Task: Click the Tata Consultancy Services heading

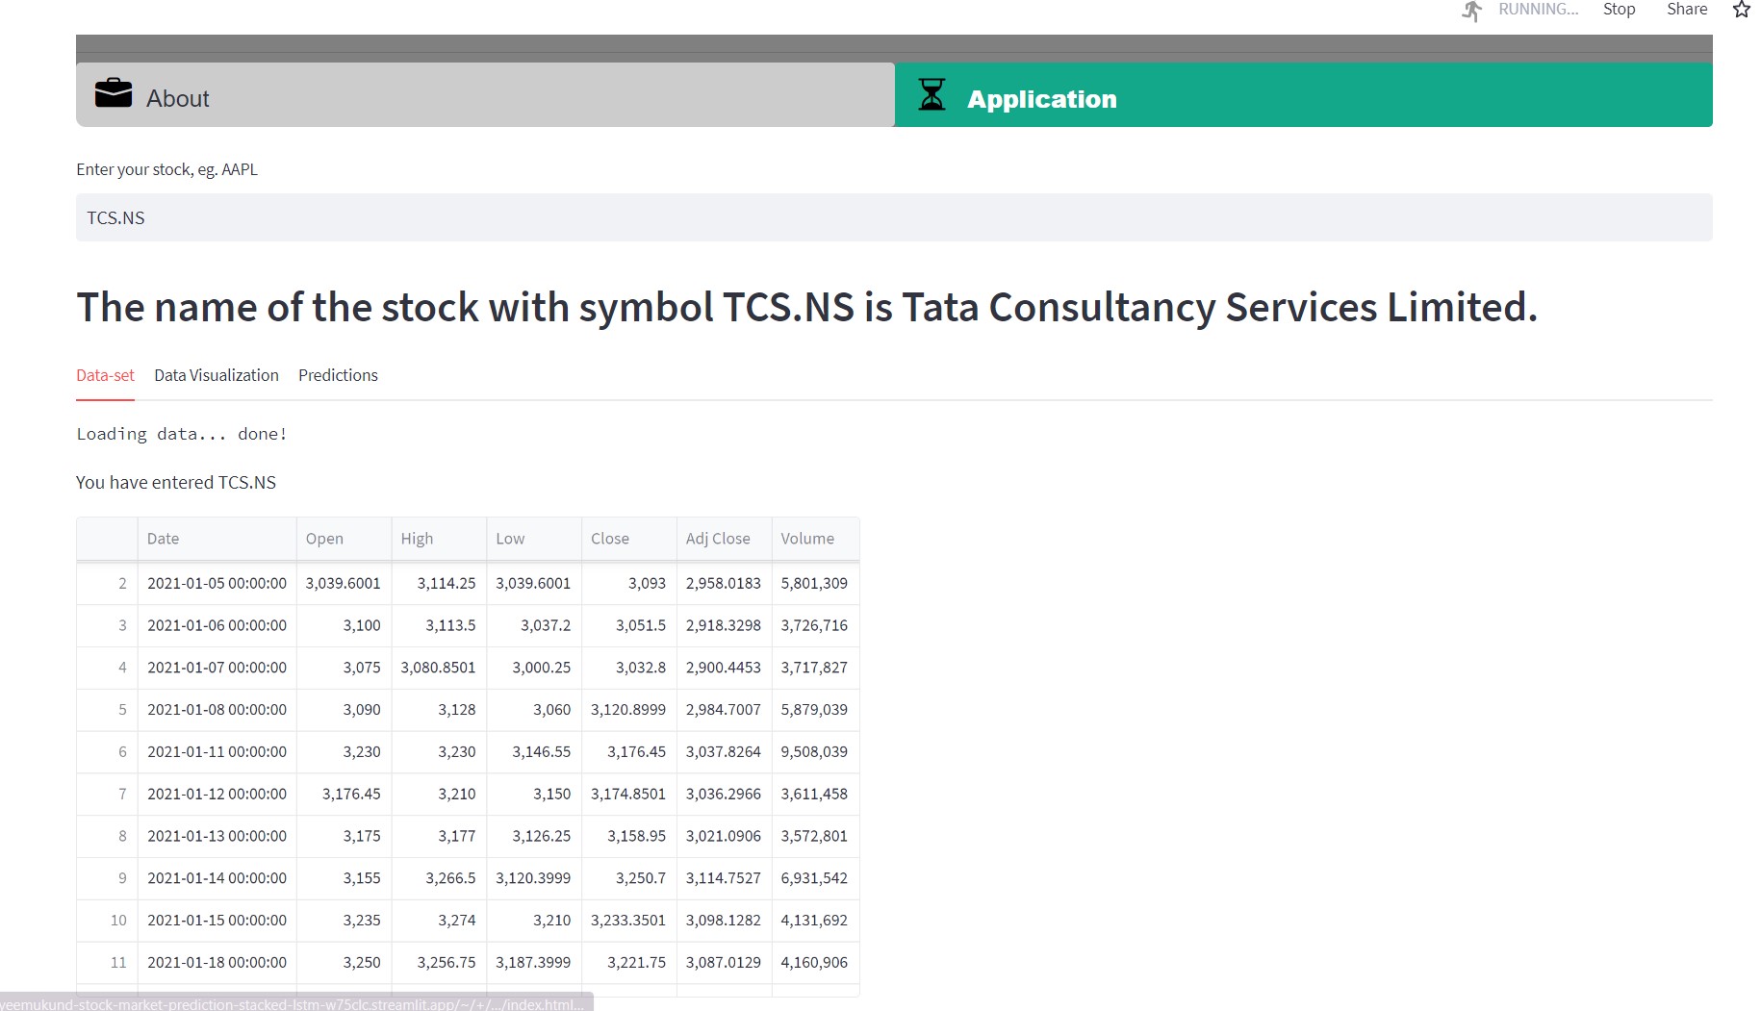Action: (806, 308)
